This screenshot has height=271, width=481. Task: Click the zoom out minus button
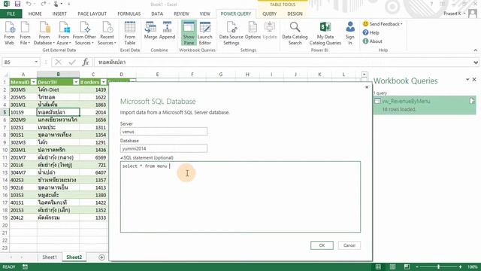[417, 266]
